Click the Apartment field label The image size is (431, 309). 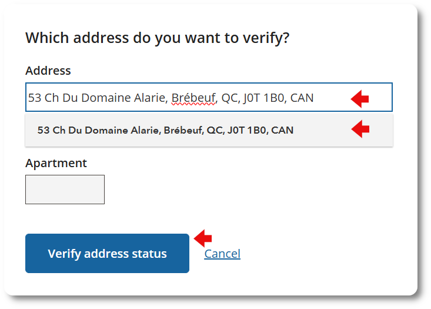[x=56, y=163]
